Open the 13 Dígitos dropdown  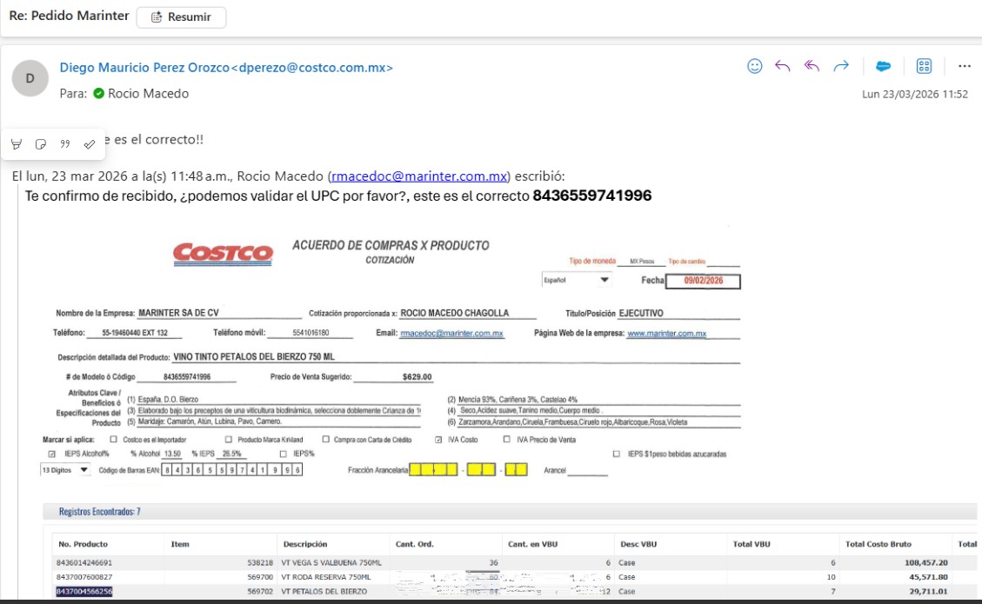84,469
